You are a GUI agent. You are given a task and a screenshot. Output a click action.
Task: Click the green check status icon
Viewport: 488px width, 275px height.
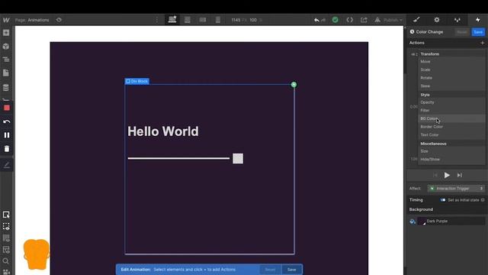pyautogui.click(x=335, y=20)
